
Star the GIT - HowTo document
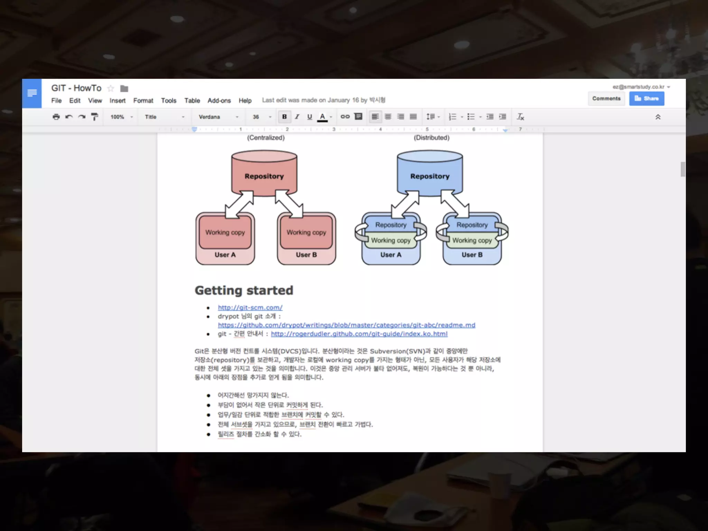[111, 88]
